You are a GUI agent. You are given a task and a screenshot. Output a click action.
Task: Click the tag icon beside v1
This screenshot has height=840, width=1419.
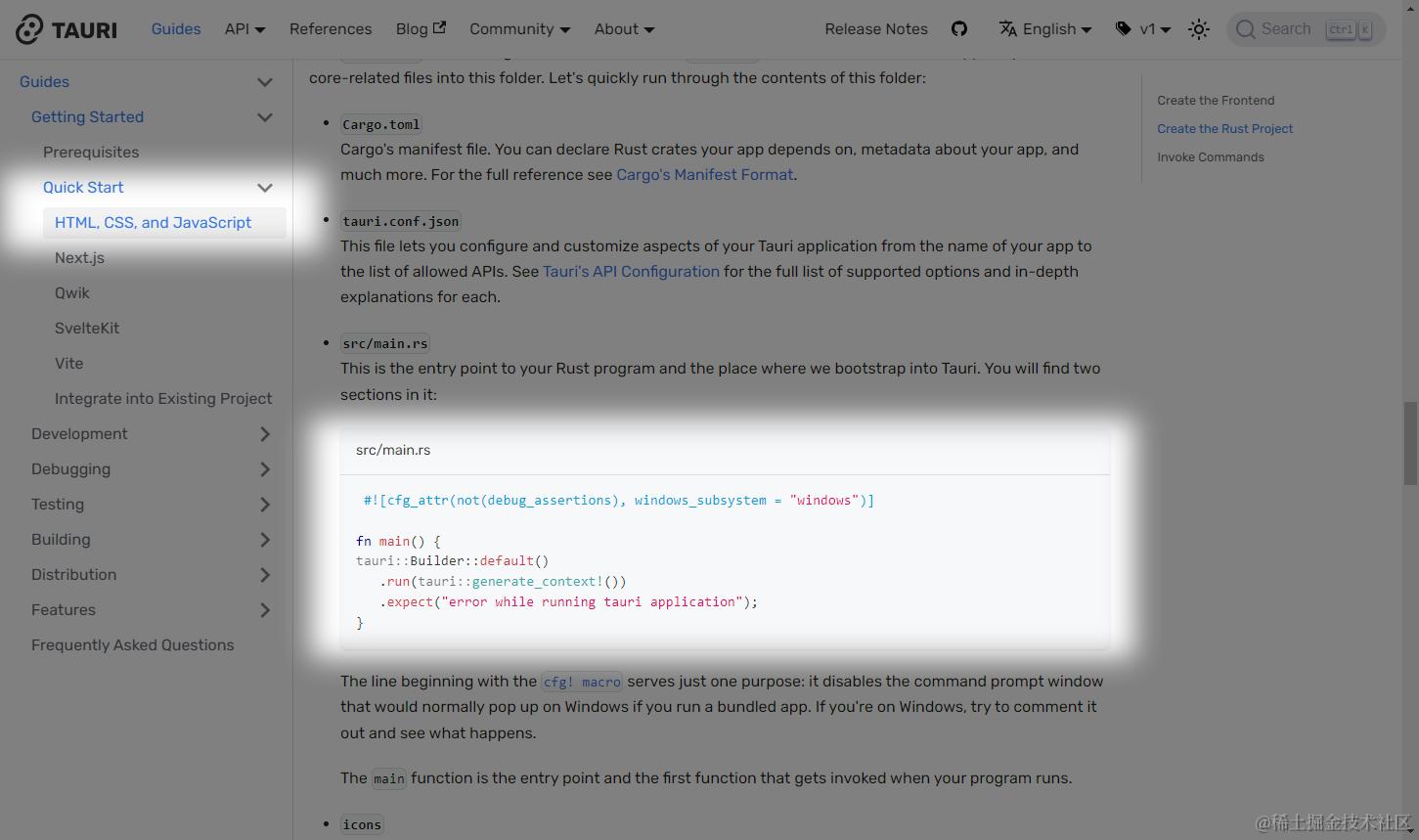point(1124,29)
